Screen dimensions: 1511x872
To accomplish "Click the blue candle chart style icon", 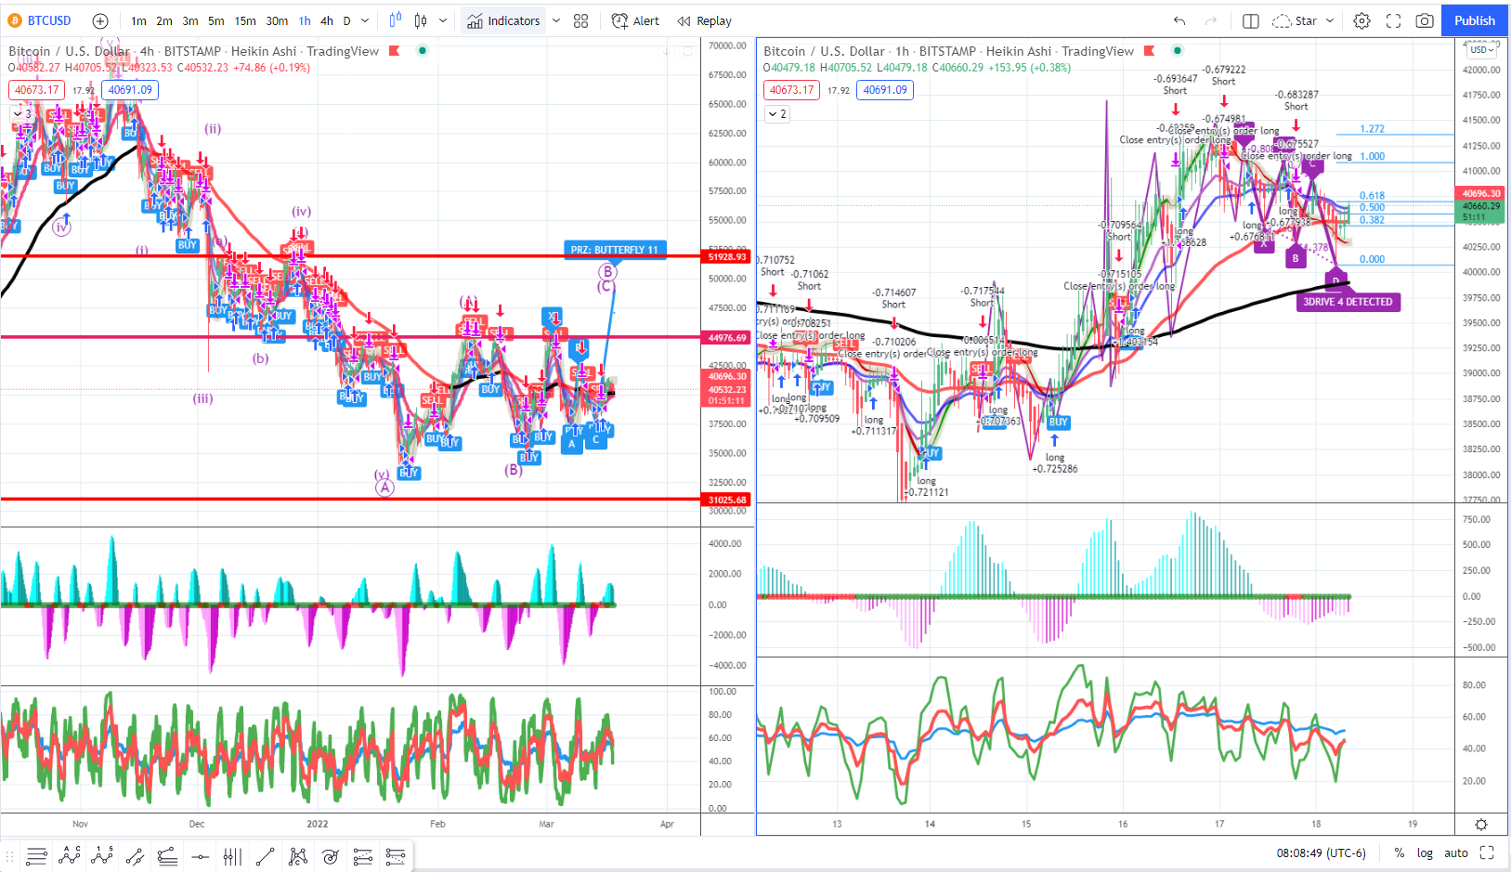I will (396, 20).
